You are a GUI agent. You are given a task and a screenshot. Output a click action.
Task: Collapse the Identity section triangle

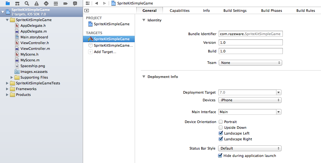click(143, 20)
